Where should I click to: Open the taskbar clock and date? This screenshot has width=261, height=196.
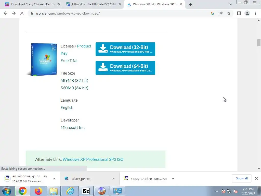248,191
